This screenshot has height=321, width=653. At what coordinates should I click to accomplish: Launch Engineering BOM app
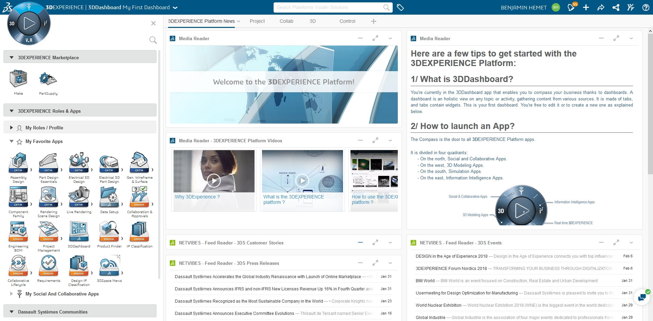[18, 231]
